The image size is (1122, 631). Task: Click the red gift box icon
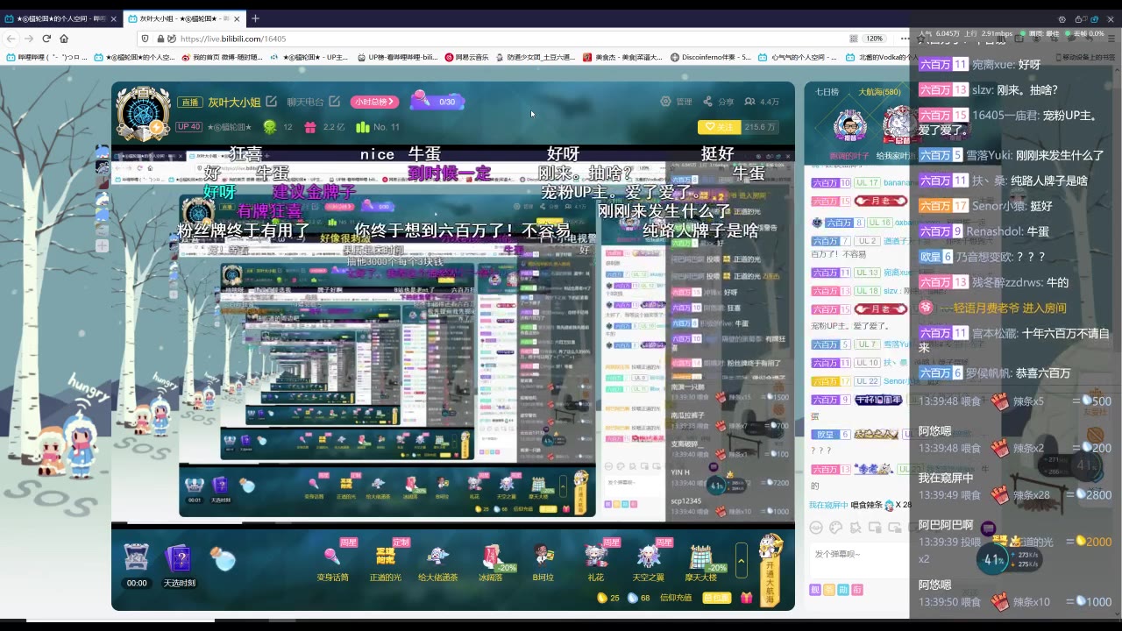click(746, 598)
